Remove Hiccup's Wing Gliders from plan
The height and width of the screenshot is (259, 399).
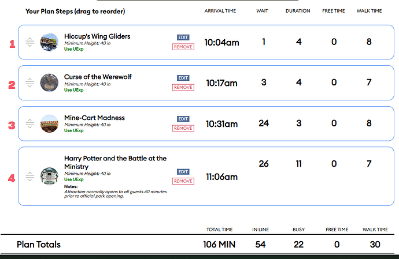point(183,47)
